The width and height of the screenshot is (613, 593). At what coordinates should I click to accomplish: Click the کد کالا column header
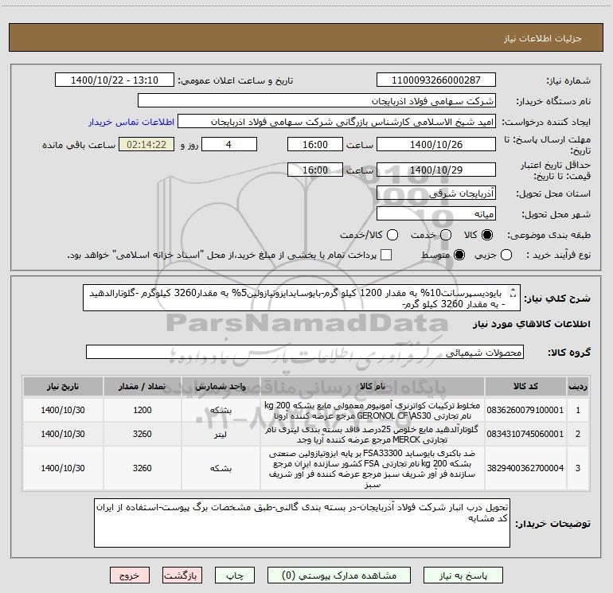(x=525, y=386)
